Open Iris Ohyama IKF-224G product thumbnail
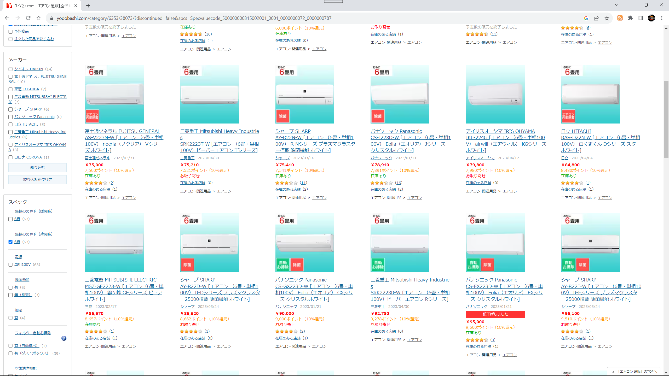 point(495,94)
